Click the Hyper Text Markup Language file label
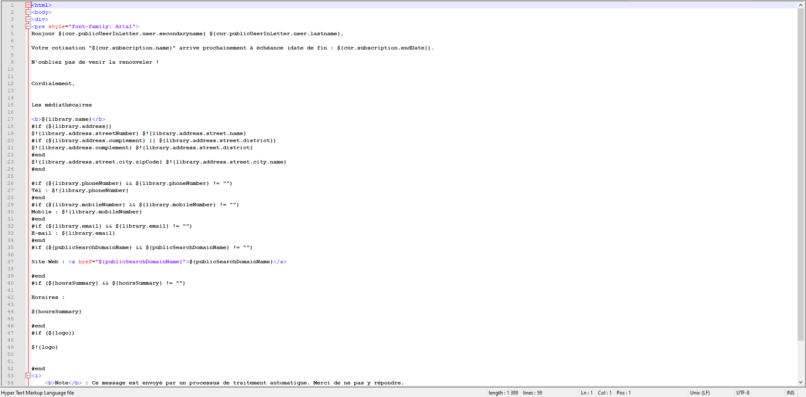 click(x=38, y=392)
